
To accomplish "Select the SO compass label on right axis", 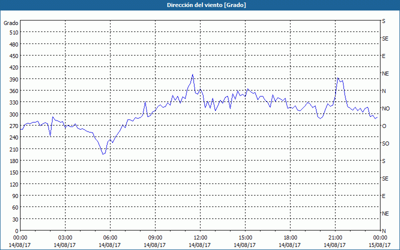I will 385,144.
